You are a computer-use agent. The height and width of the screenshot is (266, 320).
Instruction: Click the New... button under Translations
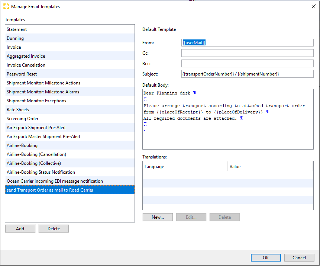(x=158, y=217)
